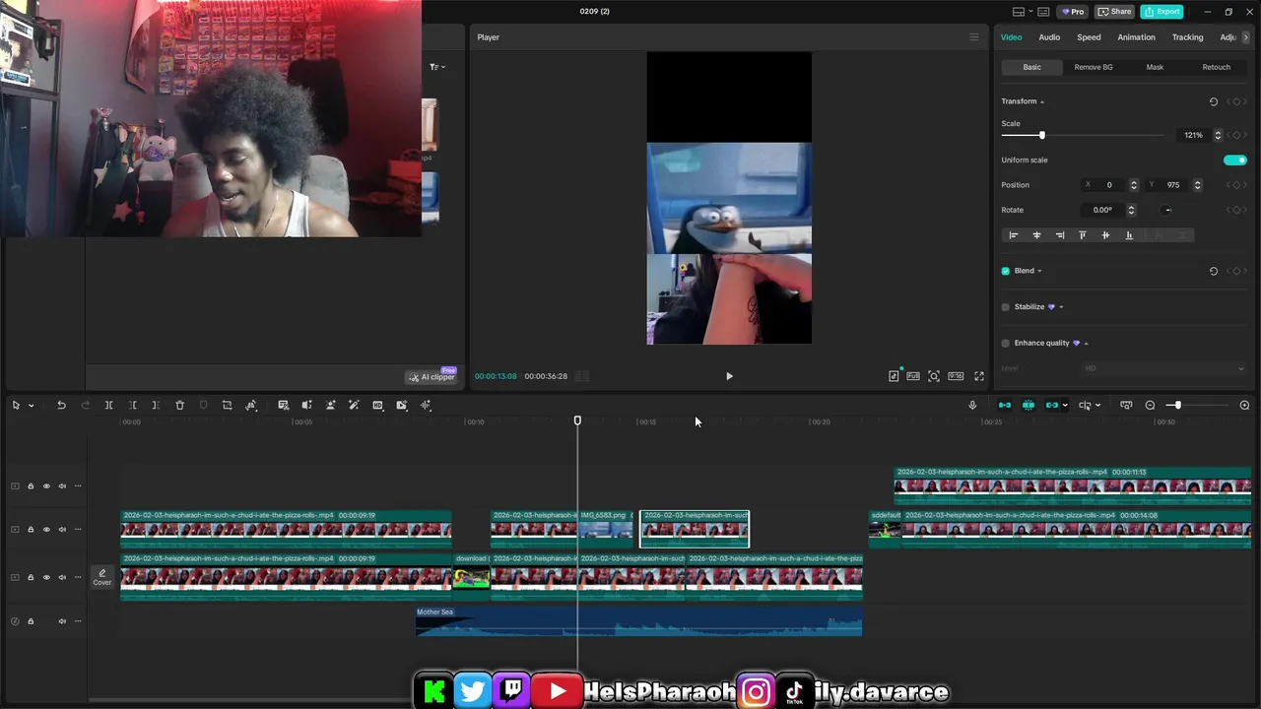This screenshot has height=709, width=1261.
Task: Click the 9:16 aspect ratio icon in the Player
Action: [x=956, y=376]
